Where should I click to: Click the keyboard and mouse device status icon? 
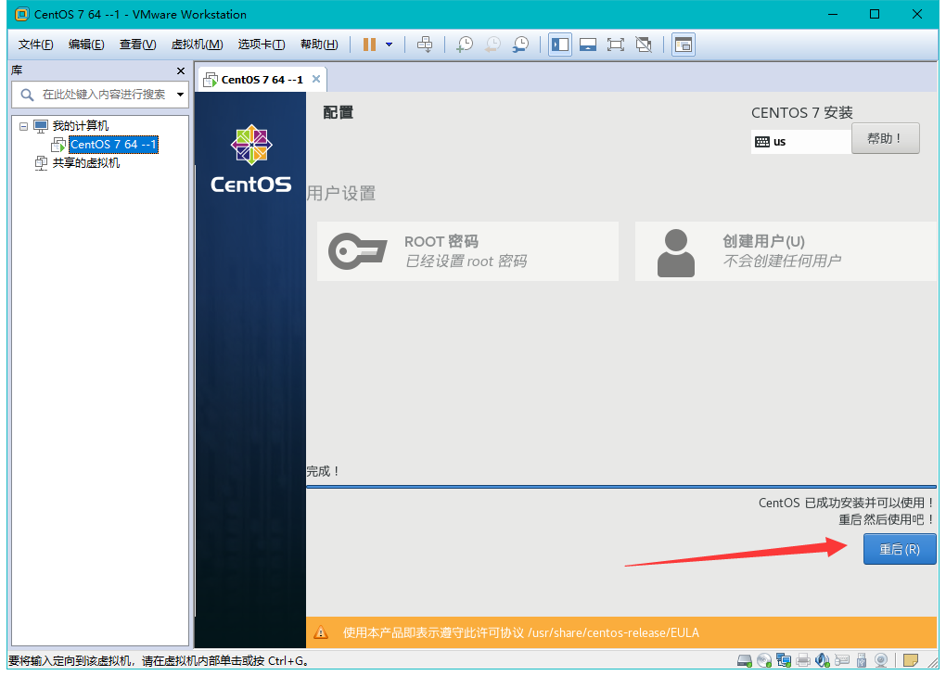point(841,661)
